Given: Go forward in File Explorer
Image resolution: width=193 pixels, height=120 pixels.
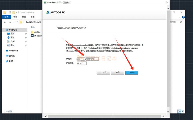Looking at the screenshot, I should 10,22.
